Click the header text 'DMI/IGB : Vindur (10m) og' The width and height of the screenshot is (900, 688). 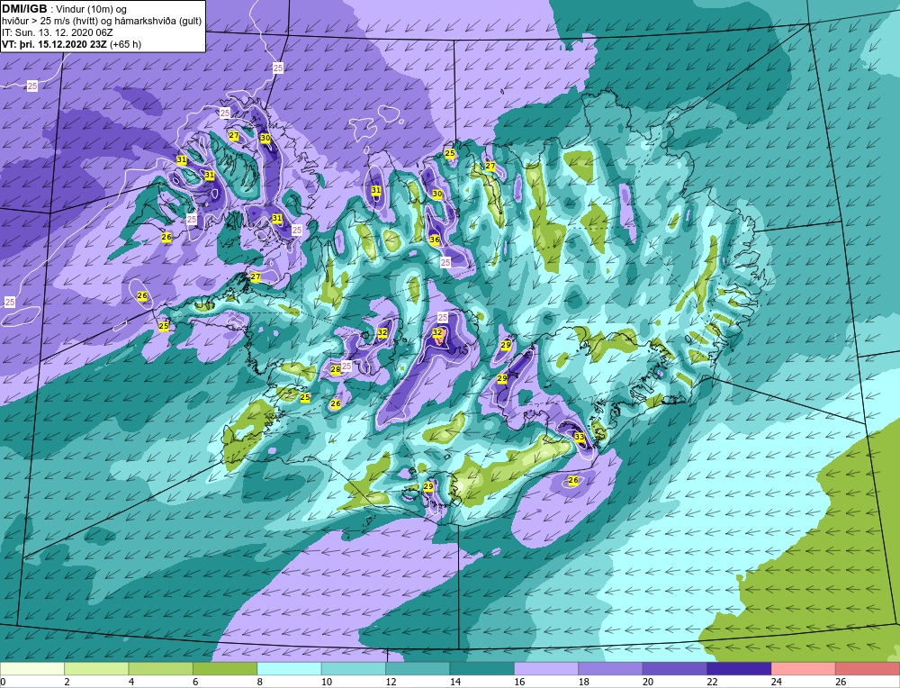(x=65, y=9)
